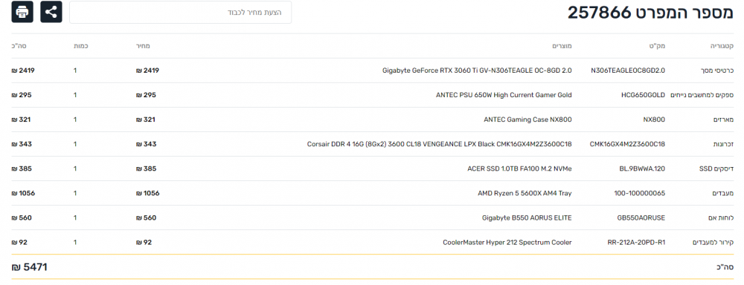744x285 pixels.
Task: Click the קטגוריה column header
Action: coord(722,46)
